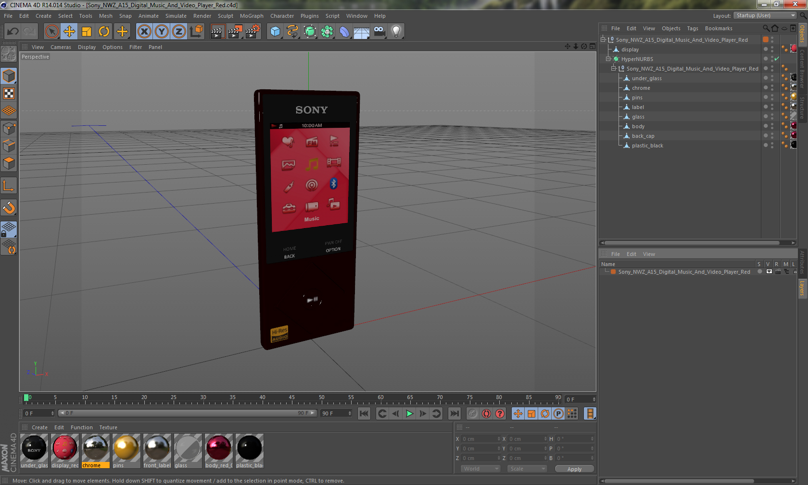This screenshot has width=808, height=485.
Task: Activate the Scale tool in top toolbar
Action: pos(87,32)
